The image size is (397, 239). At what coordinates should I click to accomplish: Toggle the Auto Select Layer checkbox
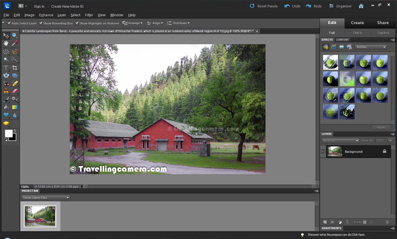pyautogui.click(x=9, y=23)
